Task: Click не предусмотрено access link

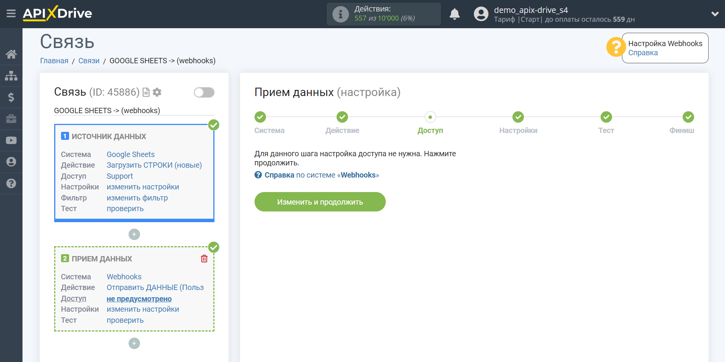Action: point(139,299)
